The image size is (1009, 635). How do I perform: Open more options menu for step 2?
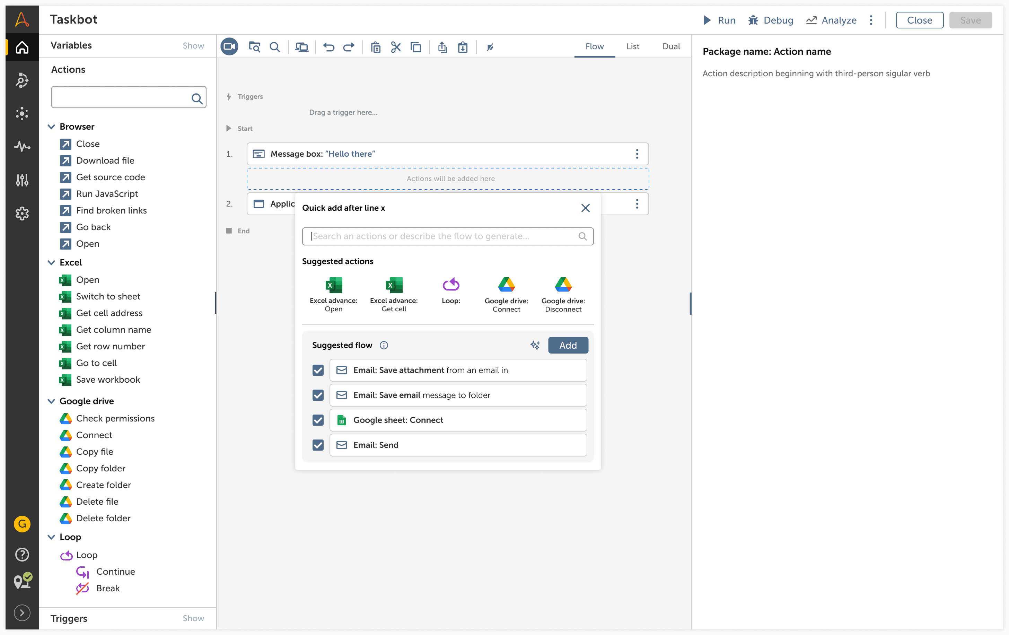(637, 204)
